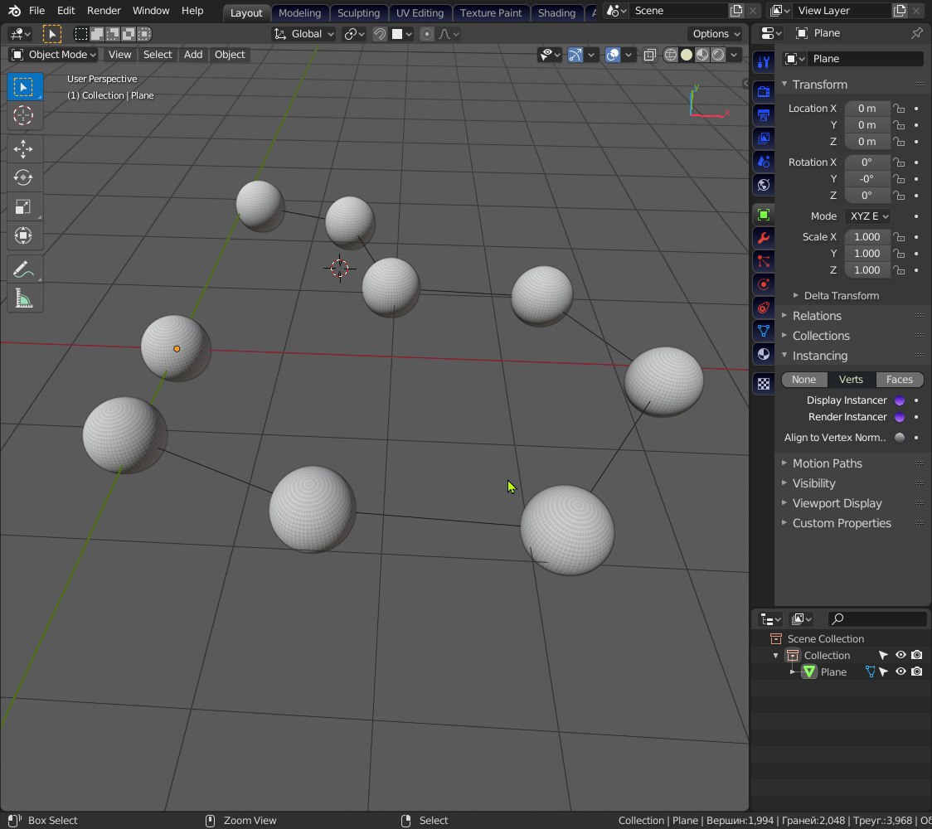Image resolution: width=932 pixels, height=829 pixels.
Task: Switch to rendered viewport shading
Action: pos(718,55)
